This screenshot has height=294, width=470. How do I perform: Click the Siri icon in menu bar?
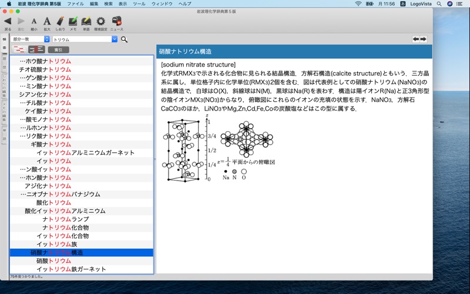coord(449,4)
